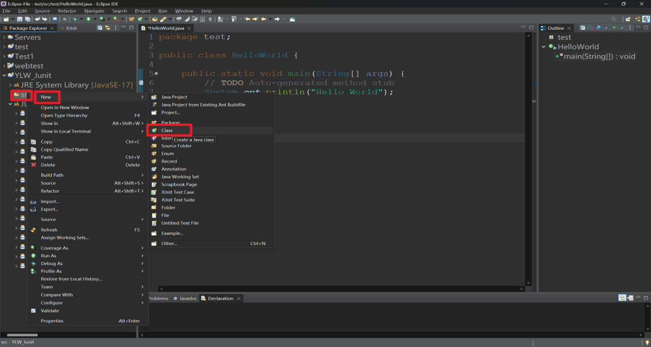
Task: Click the New Java Package toolbar icon
Action: [x=132, y=19]
